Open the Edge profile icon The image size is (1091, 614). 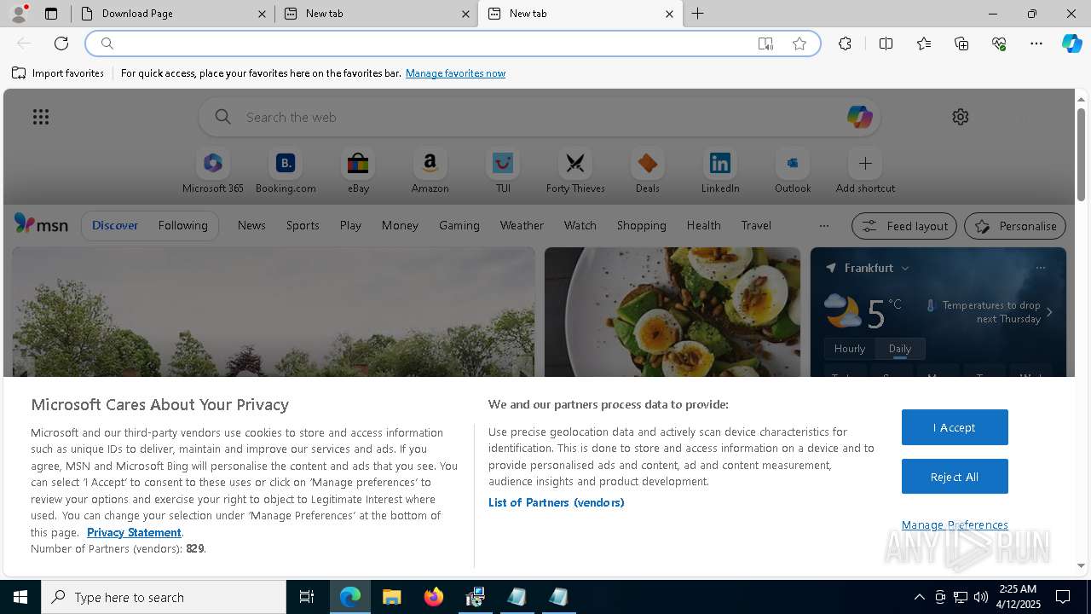[19, 14]
